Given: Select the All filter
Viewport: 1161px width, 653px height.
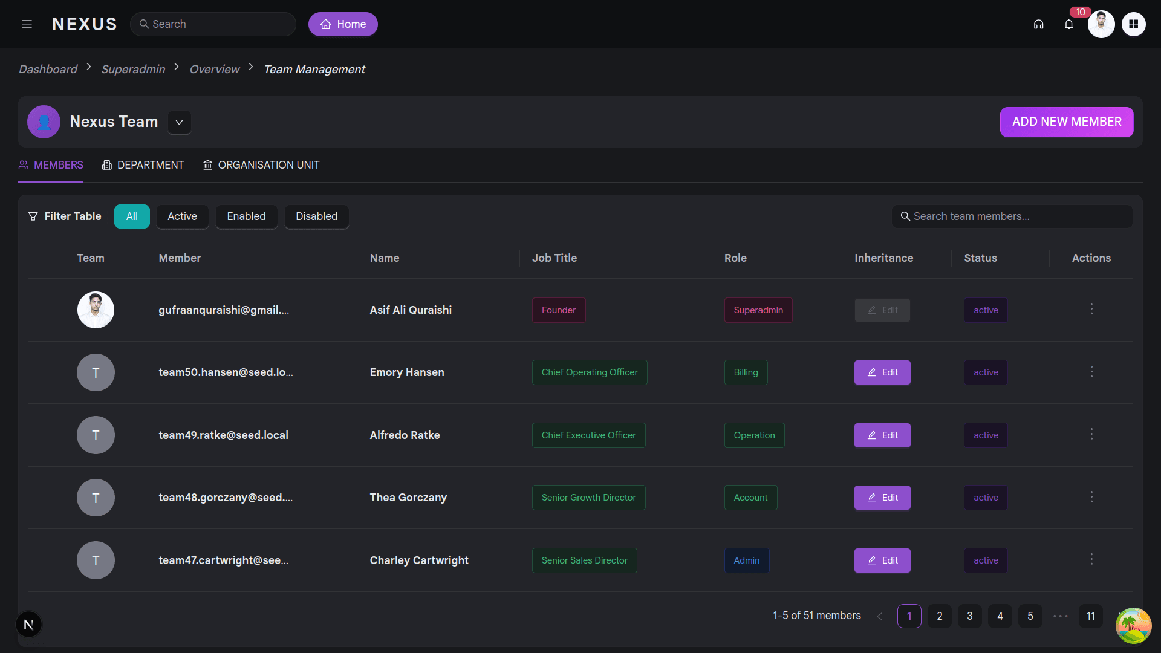Looking at the screenshot, I should pyautogui.click(x=132, y=216).
